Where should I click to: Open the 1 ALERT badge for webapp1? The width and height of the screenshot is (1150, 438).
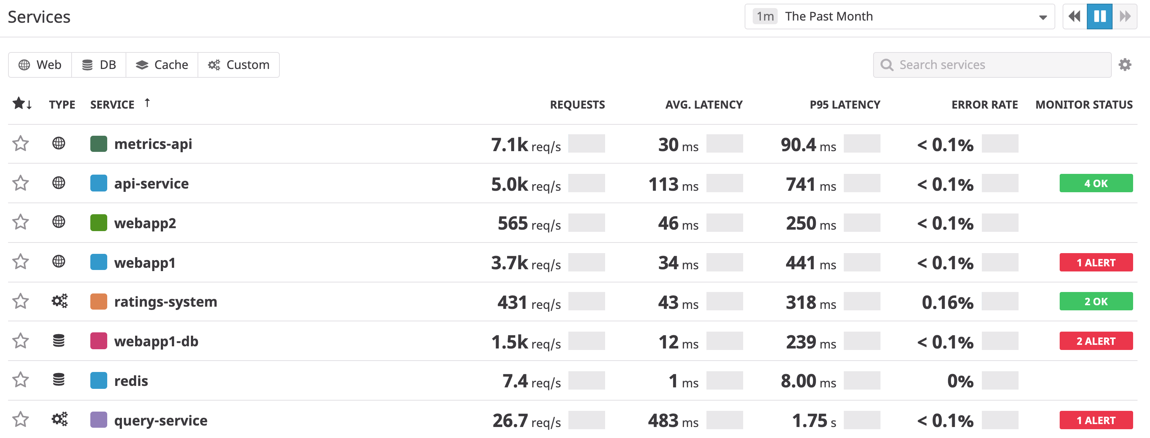1096,262
